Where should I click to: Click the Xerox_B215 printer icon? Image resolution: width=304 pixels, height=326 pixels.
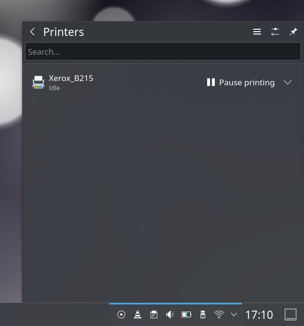point(38,82)
